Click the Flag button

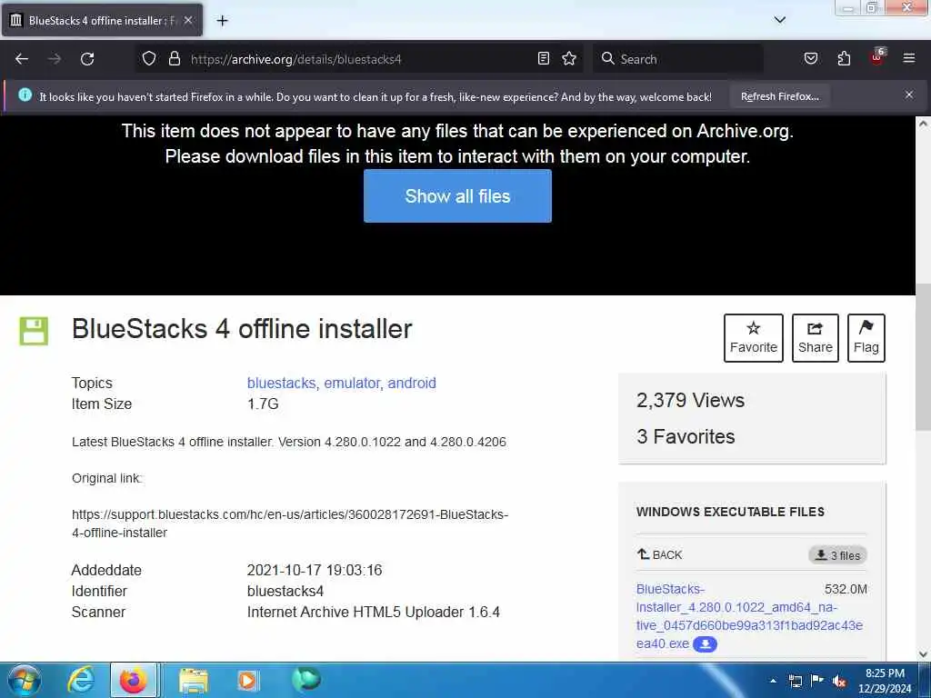tap(866, 338)
